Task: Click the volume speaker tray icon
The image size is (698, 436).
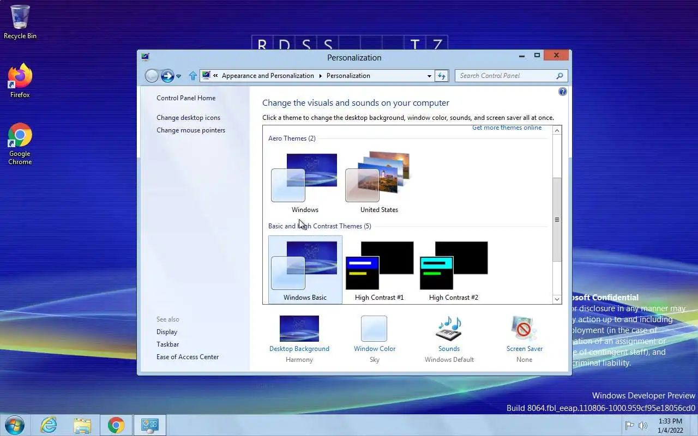Action: point(643,426)
